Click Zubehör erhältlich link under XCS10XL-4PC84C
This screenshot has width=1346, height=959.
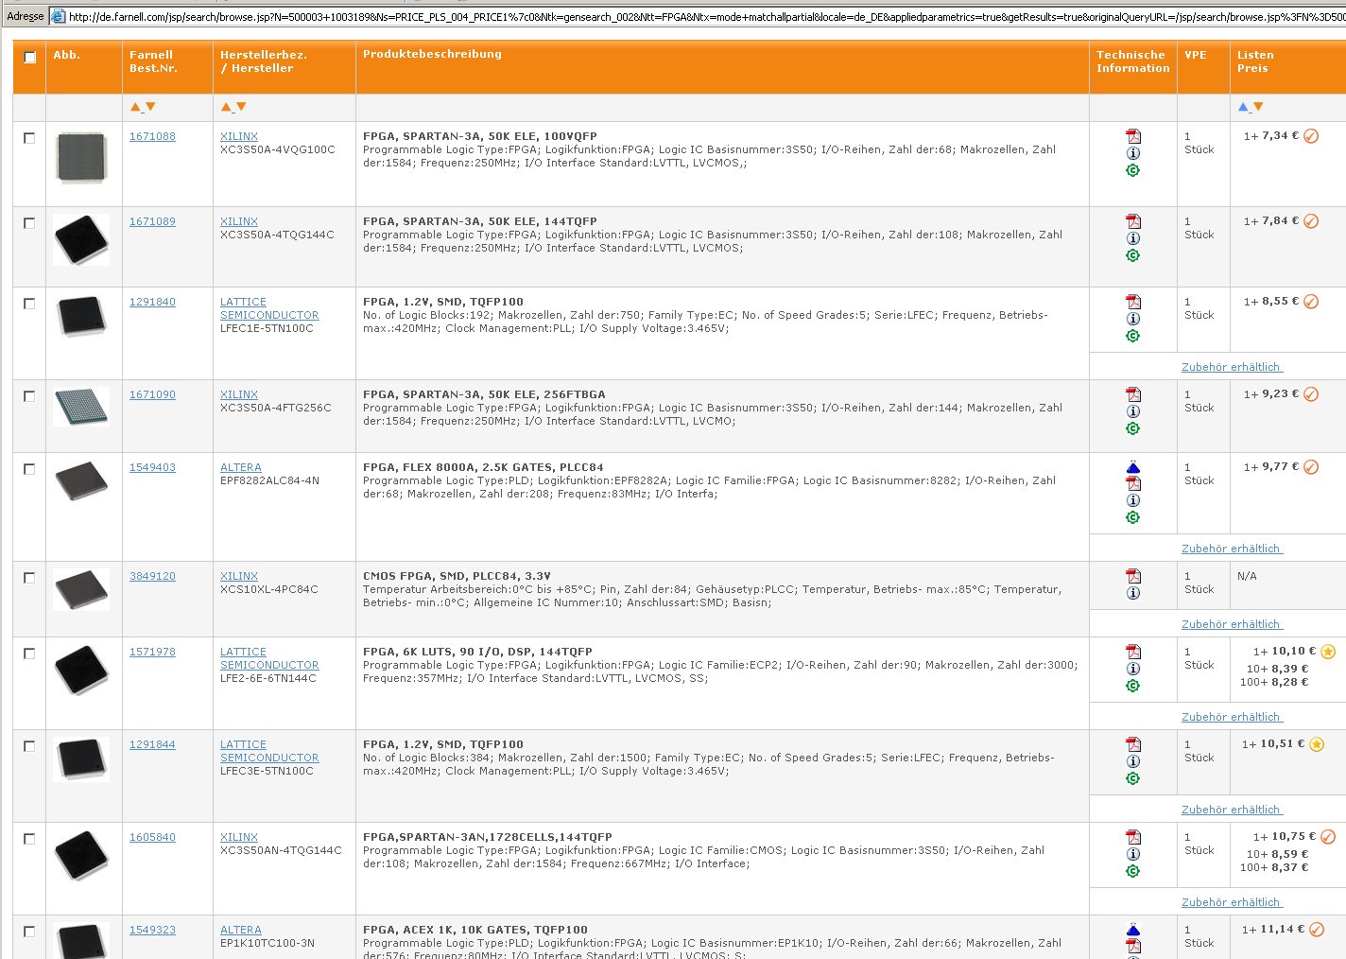pos(1231,624)
